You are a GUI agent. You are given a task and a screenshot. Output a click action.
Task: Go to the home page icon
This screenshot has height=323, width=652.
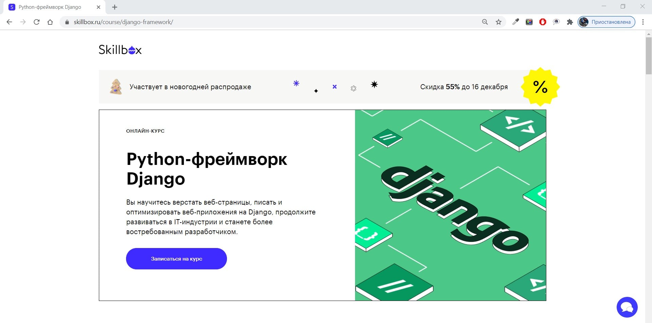coord(50,22)
